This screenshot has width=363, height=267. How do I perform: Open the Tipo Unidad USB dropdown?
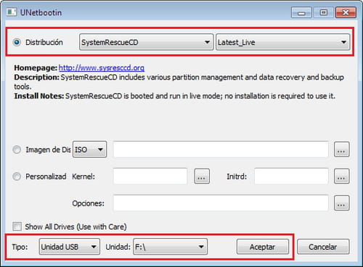pos(70,247)
